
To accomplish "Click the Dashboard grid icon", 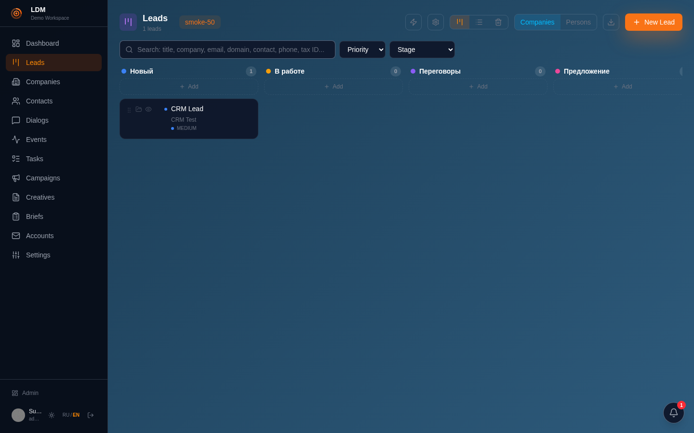I will pyautogui.click(x=16, y=43).
